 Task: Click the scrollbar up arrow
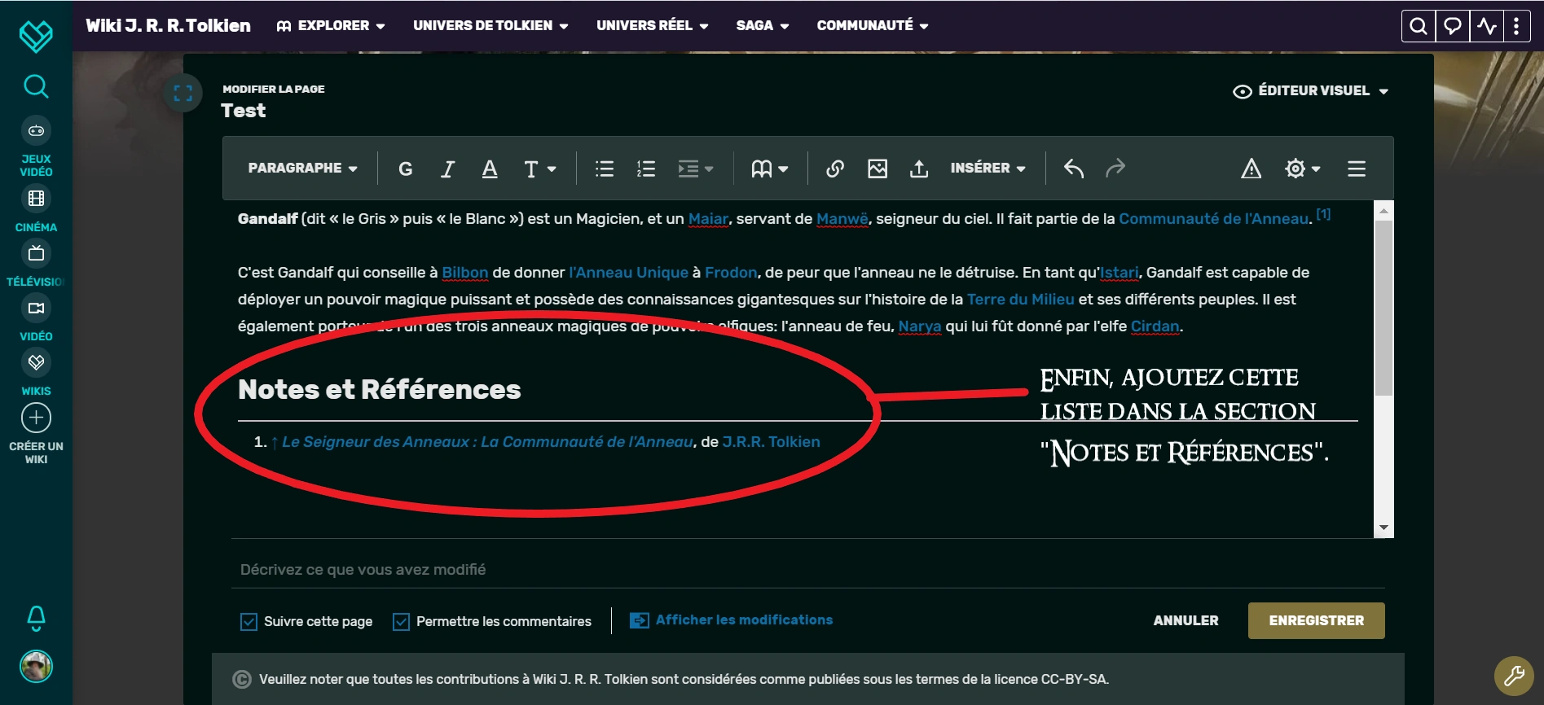(x=1383, y=210)
